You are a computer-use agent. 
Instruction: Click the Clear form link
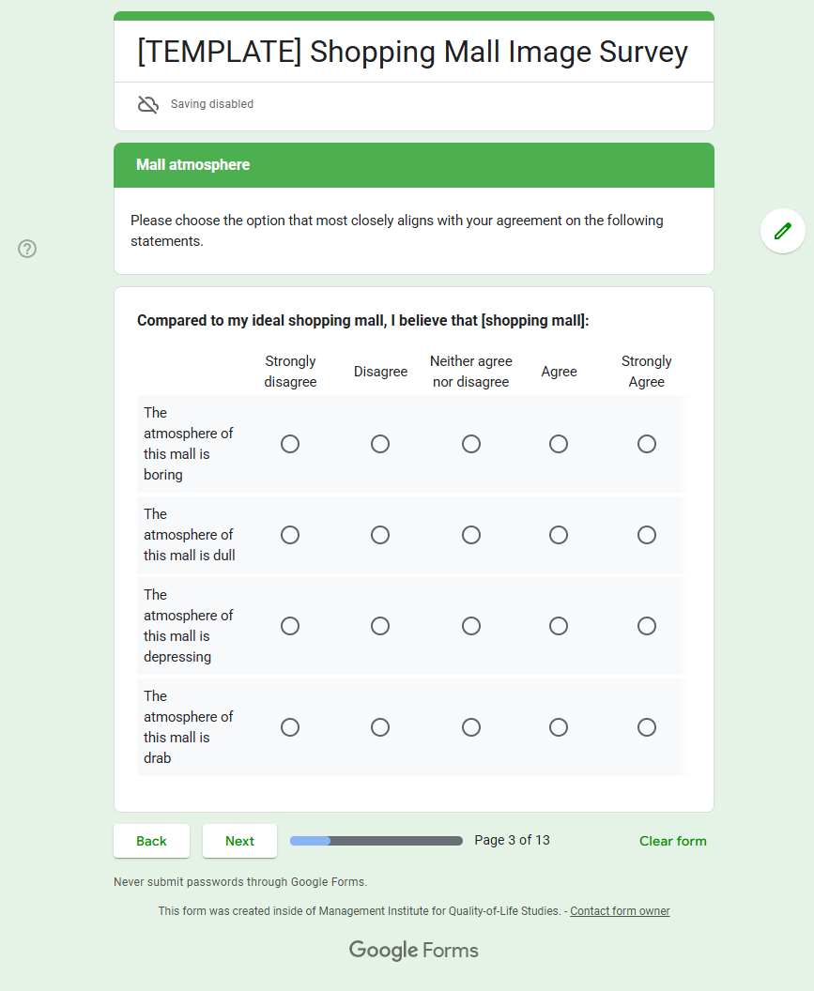coord(672,841)
